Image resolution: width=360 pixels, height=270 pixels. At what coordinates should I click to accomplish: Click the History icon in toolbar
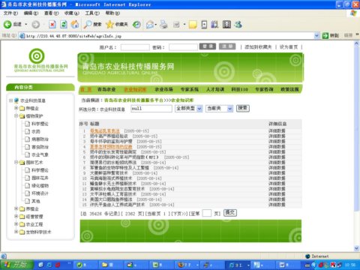tap(136, 24)
